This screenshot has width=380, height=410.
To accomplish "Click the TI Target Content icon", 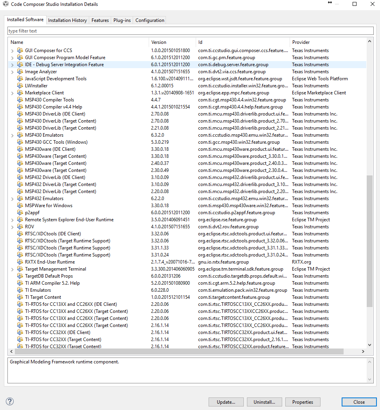I will (x=20, y=297).
